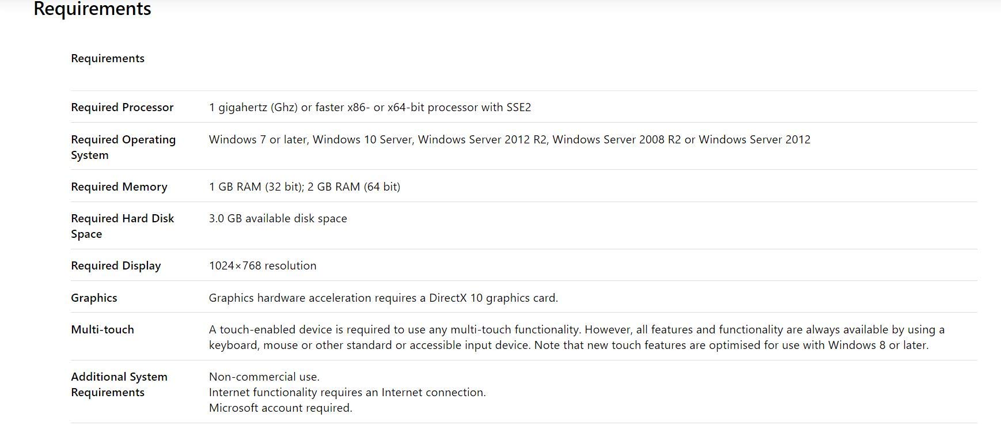1001x429 pixels.
Task: Click the large Requirements page heading
Action: pyautogui.click(x=92, y=9)
